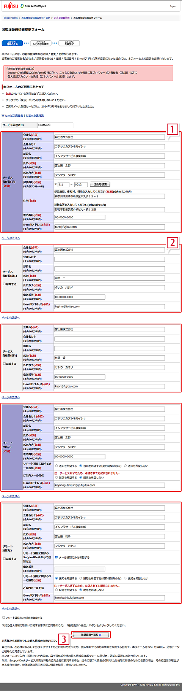
Task: Open the Japan region link
Action: click(173, 6)
